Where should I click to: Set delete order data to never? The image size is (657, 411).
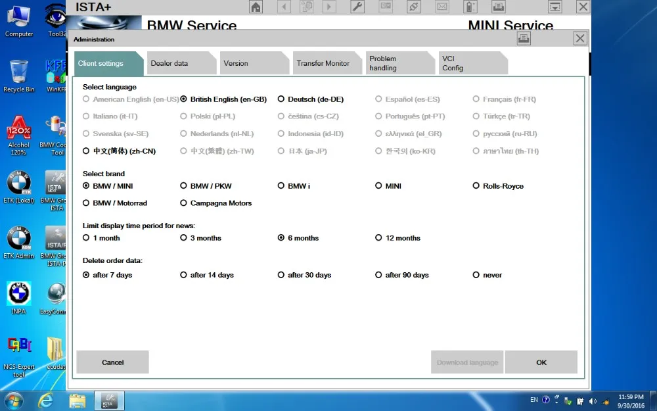coord(487,275)
